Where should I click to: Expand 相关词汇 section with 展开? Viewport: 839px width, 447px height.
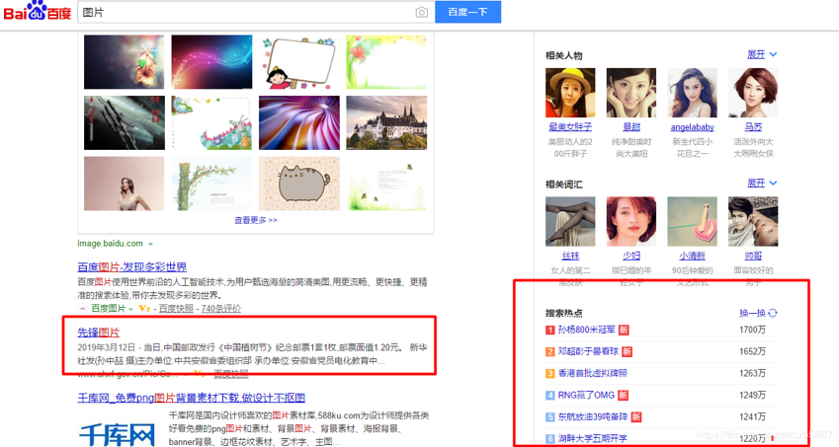762,184
